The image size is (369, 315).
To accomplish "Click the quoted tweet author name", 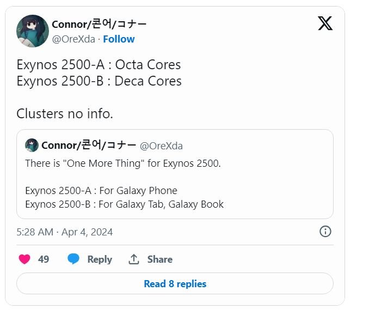I will pos(88,146).
